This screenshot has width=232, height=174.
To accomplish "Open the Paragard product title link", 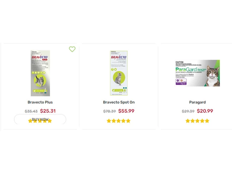I will point(198,102).
